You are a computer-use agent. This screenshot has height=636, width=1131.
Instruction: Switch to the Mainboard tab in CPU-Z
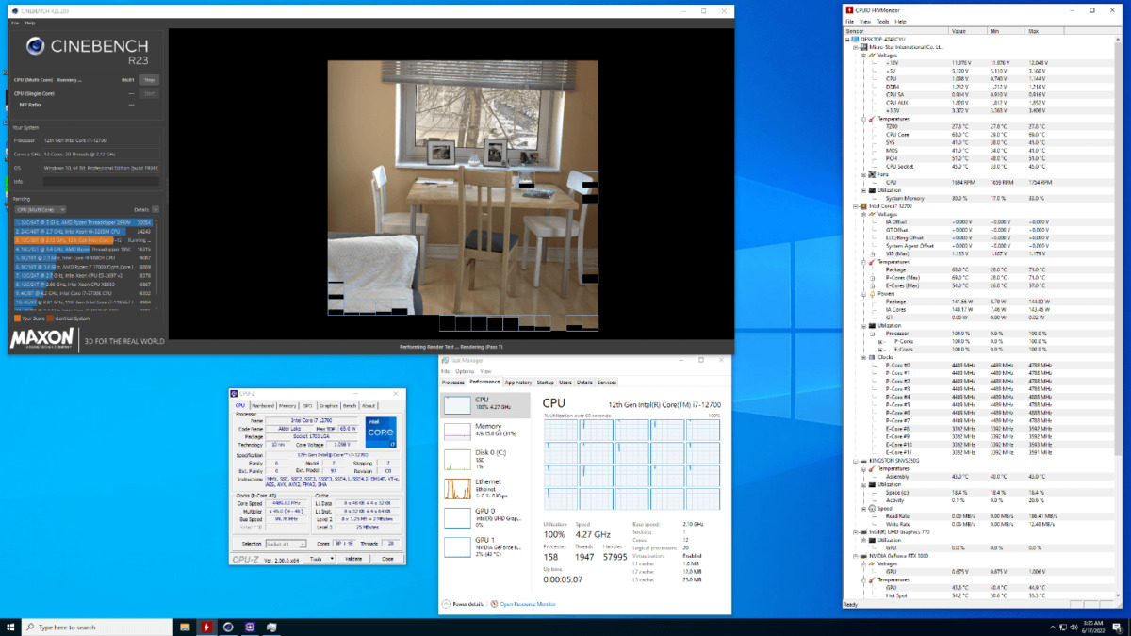pyautogui.click(x=262, y=405)
